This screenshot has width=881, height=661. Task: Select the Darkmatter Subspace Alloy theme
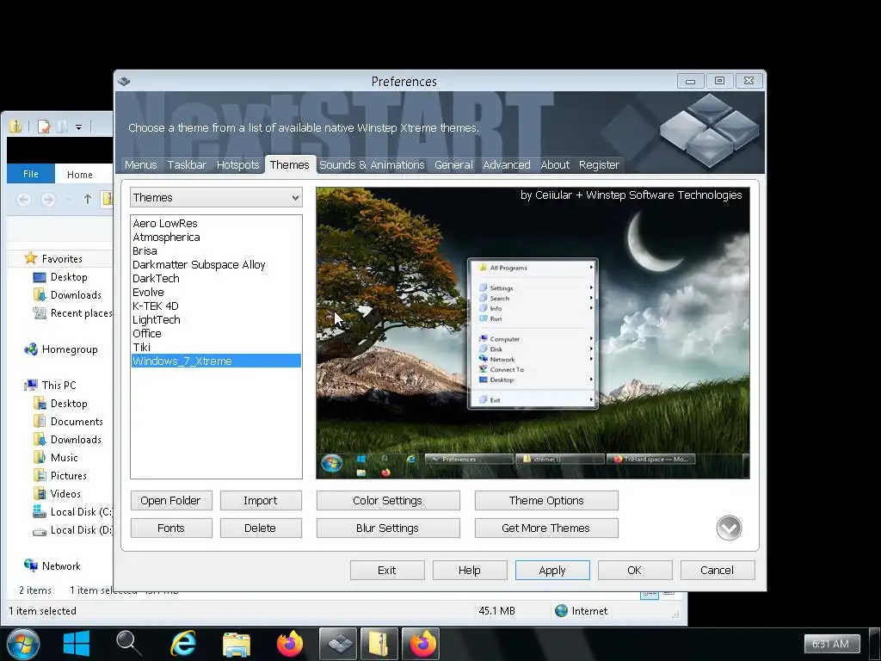tap(216, 265)
